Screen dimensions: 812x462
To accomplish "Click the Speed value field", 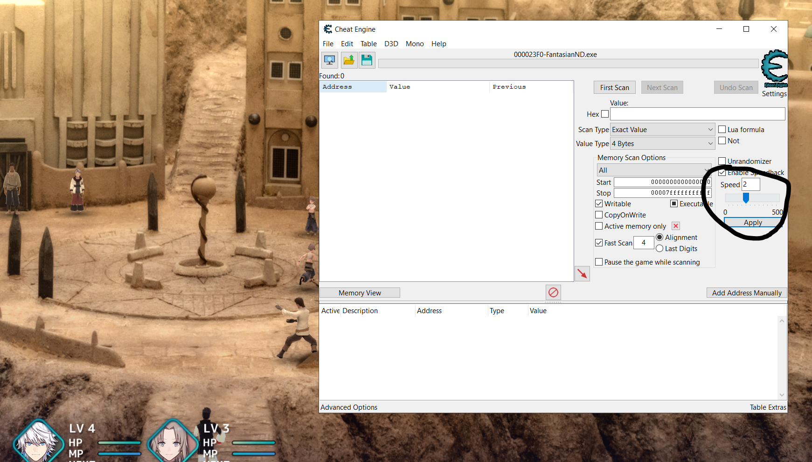I will [751, 184].
